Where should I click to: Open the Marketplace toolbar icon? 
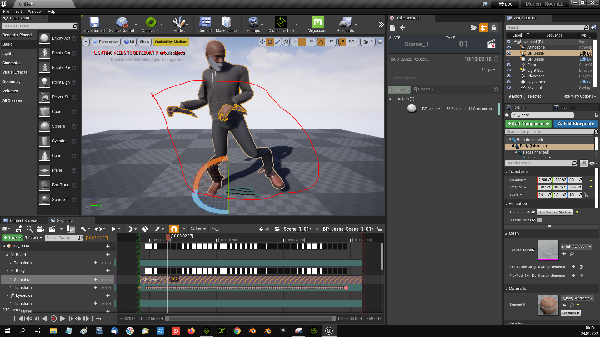pyautogui.click(x=226, y=24)
